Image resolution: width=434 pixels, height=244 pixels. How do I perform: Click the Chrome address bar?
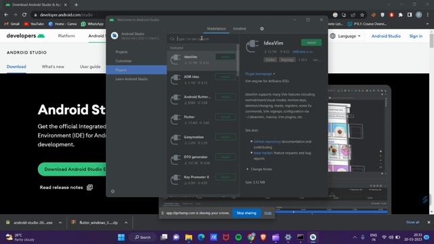pyautogui.click(x=182, y=15)
